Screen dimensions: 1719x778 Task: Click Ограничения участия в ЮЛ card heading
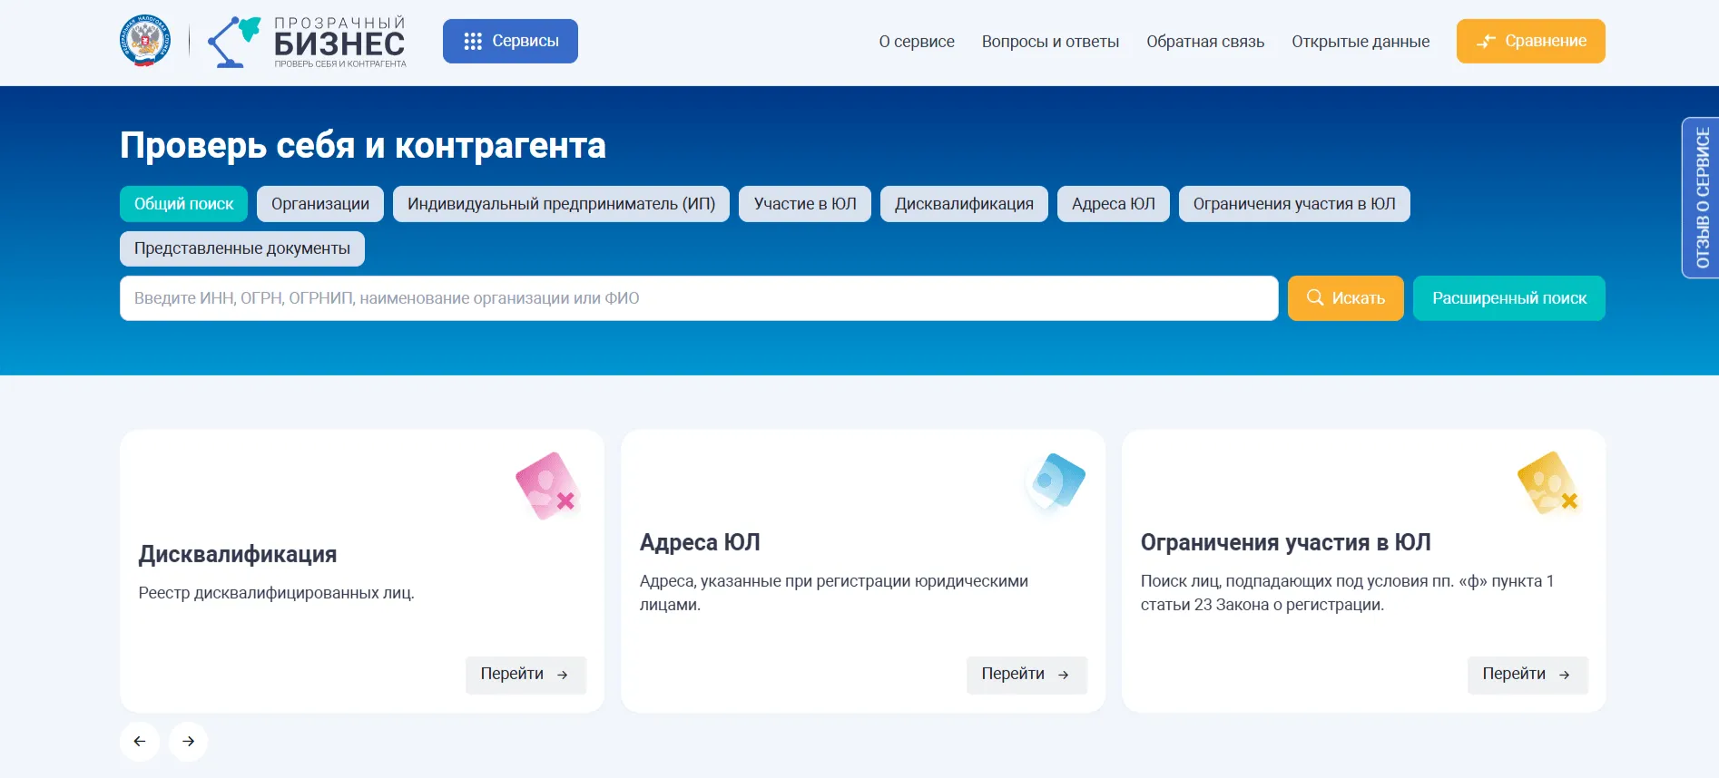point(1285,542)
